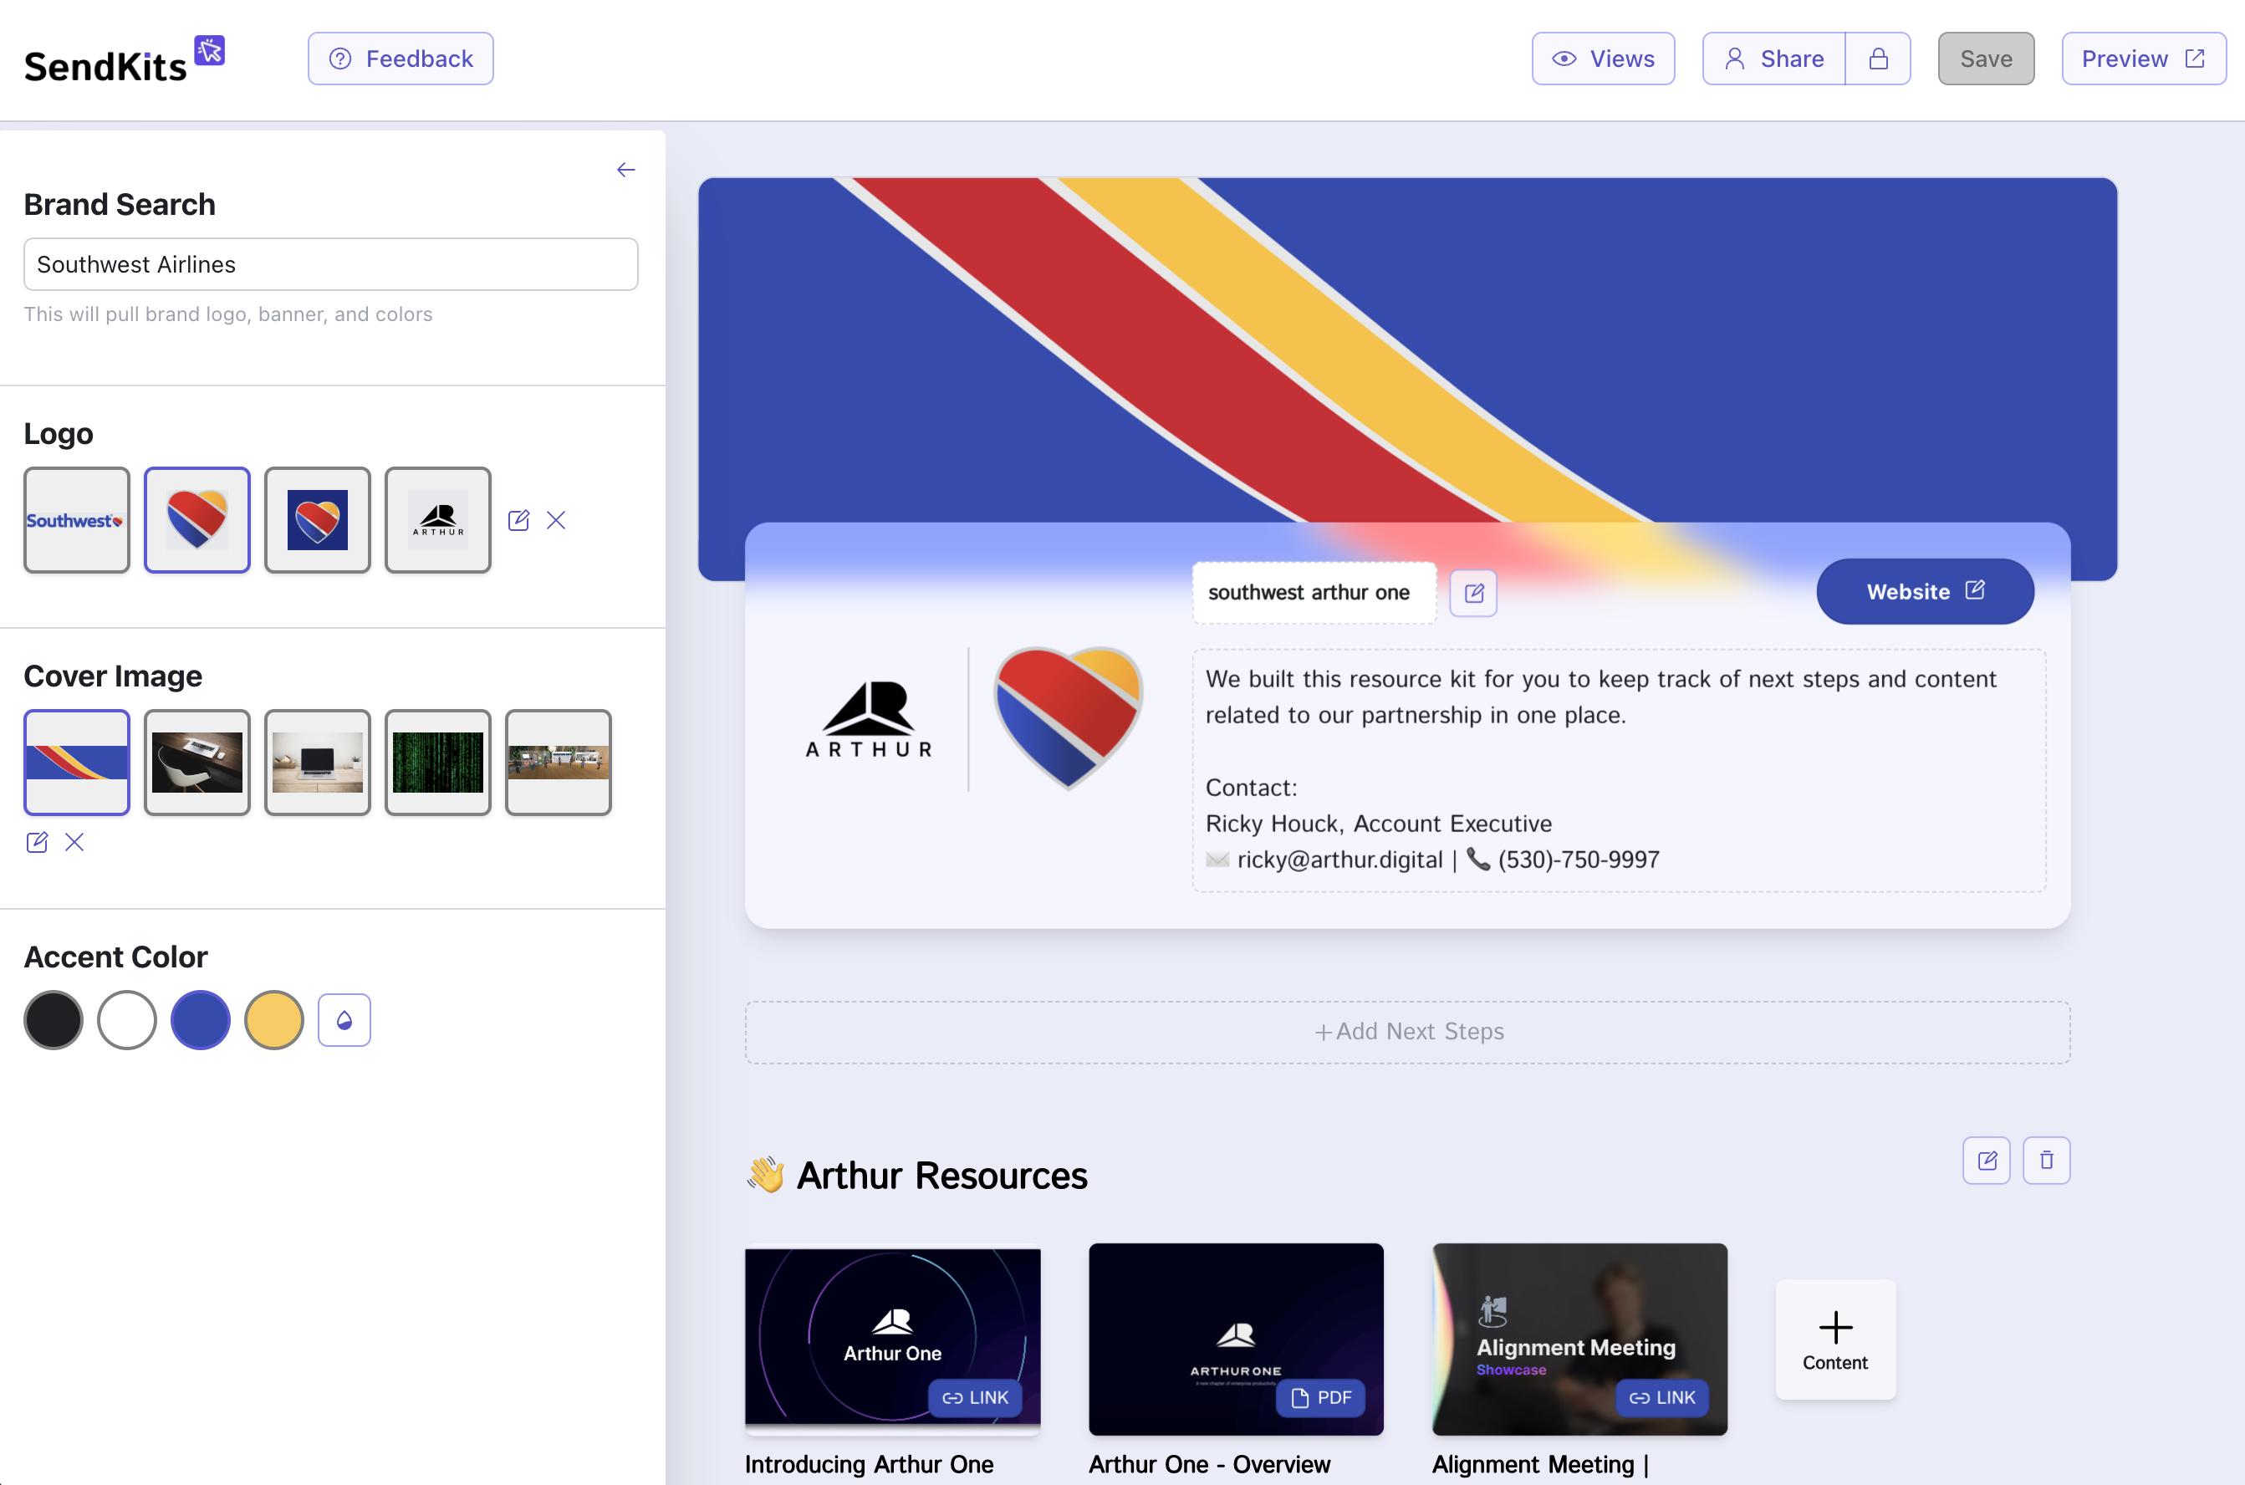
Task: Select the heart on blue square logo
Action: (x=317, y=520)
